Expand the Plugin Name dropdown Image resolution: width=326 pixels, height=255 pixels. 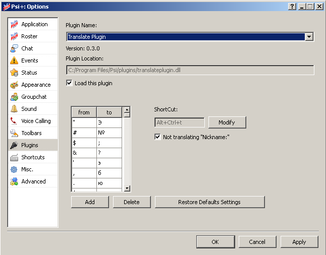pyautogui.click(x=309, y=37)
